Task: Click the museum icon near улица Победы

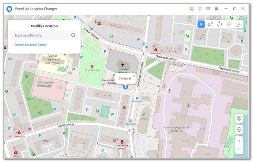Action: point(99,24)
